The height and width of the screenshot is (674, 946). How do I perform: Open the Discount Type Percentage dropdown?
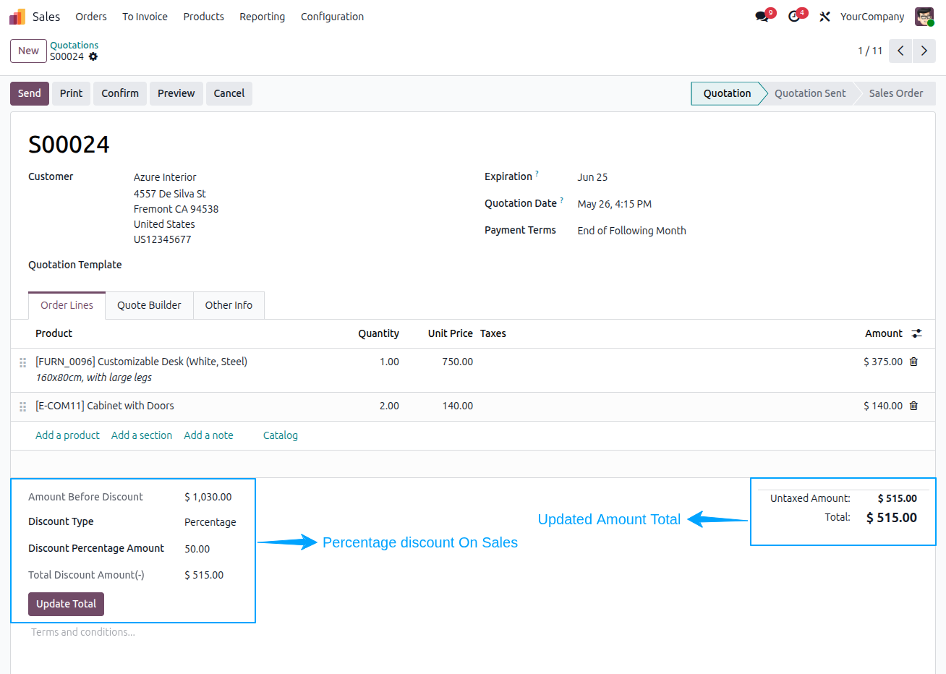click(x=210, y=522)
